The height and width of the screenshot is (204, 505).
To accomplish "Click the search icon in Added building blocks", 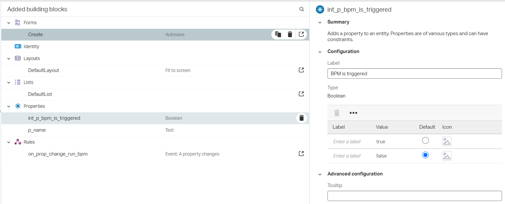I will click(302, 9).
